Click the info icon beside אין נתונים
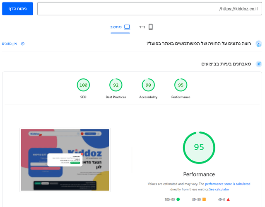265x207 pixels. pyautogui.click(x=23, y=44)
